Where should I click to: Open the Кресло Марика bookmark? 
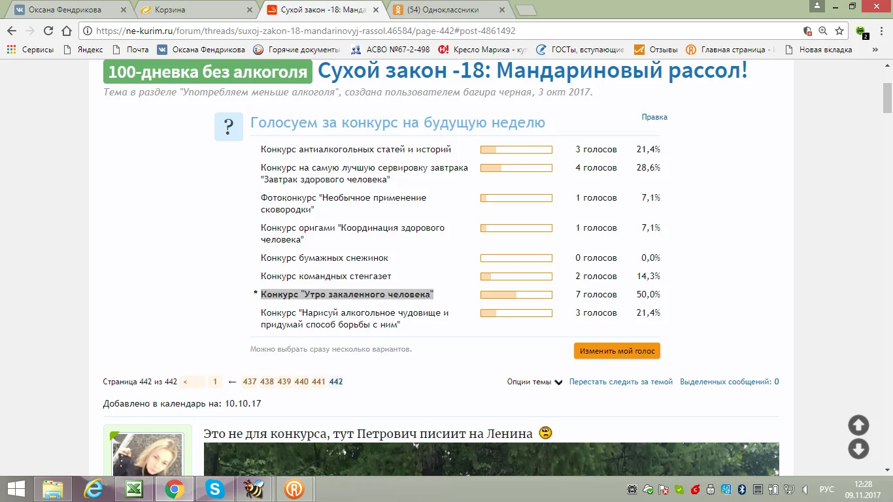coord(483,50)
